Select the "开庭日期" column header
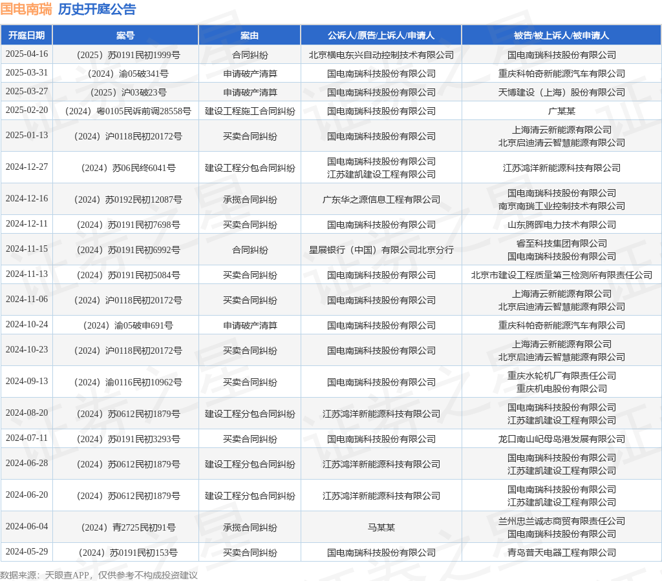 click(x=27, y=36)
